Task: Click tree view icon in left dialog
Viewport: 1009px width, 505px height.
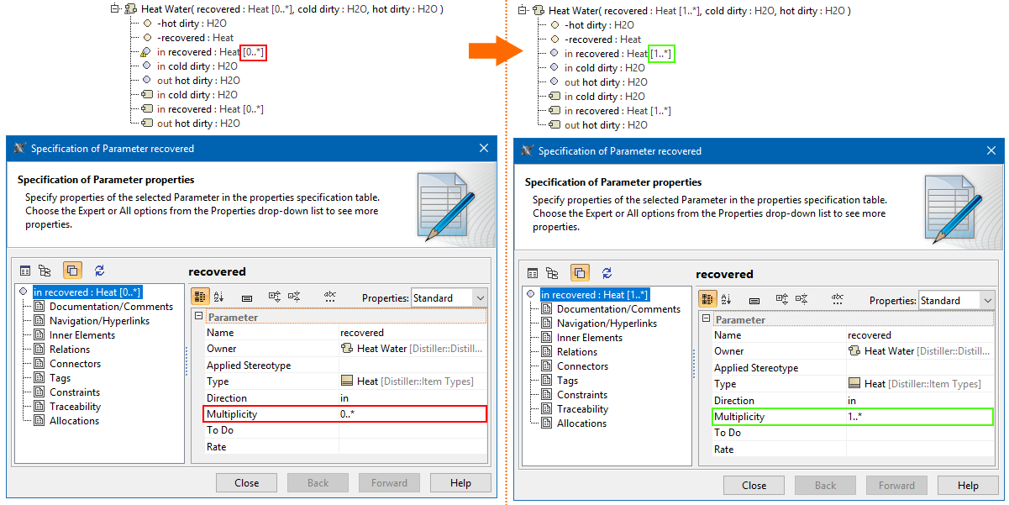Action: click(45, 271)
